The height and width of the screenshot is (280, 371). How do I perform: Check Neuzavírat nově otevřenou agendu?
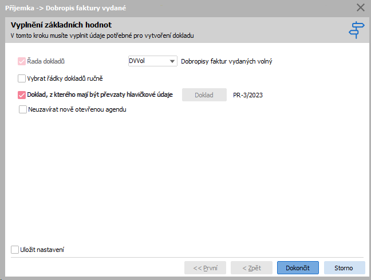(x=23, y=109)
